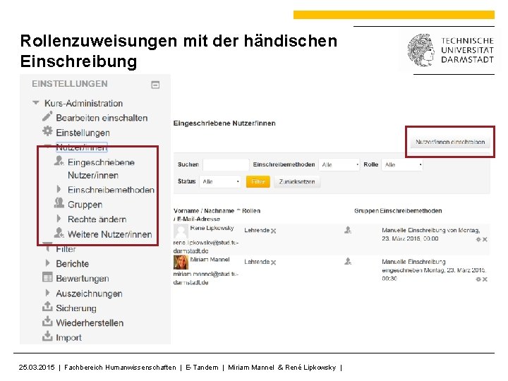Open Bearbeiten einschalten link
508x381 pixels.
point(102,118)
